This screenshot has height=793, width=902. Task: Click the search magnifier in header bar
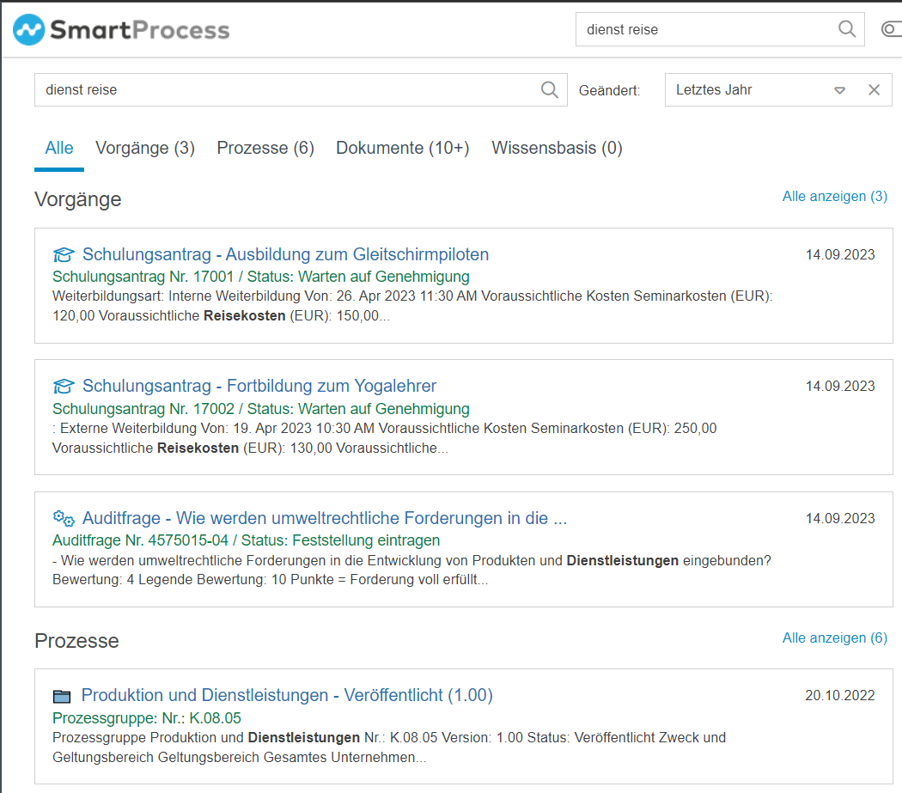click(x=847, y=29)
